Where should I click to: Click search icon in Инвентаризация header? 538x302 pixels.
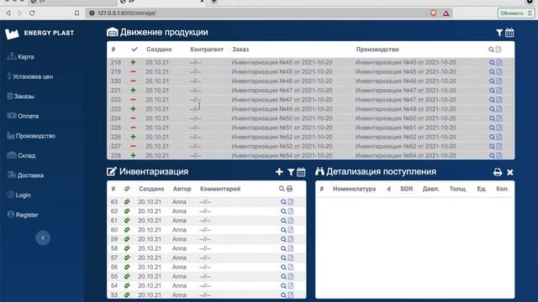click(282, 189)
